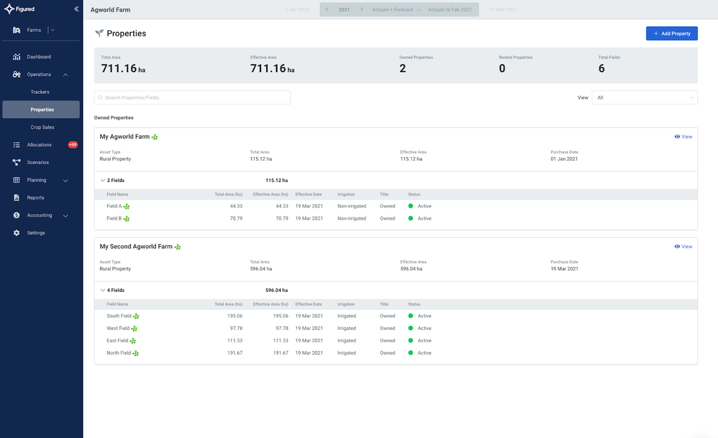
Task: Click the Agworld icon beside My Second Agworld Farm
Action: (177, 247)
